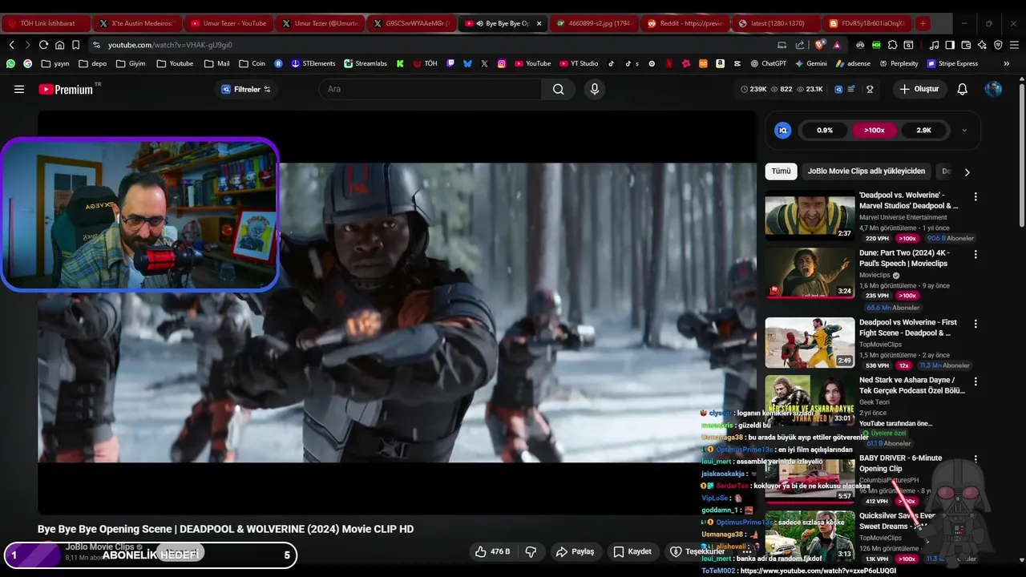This screenshot has width=1026, height=577.
Task: Open the Brave main menu button
Action: click(x=1014, y=45)
